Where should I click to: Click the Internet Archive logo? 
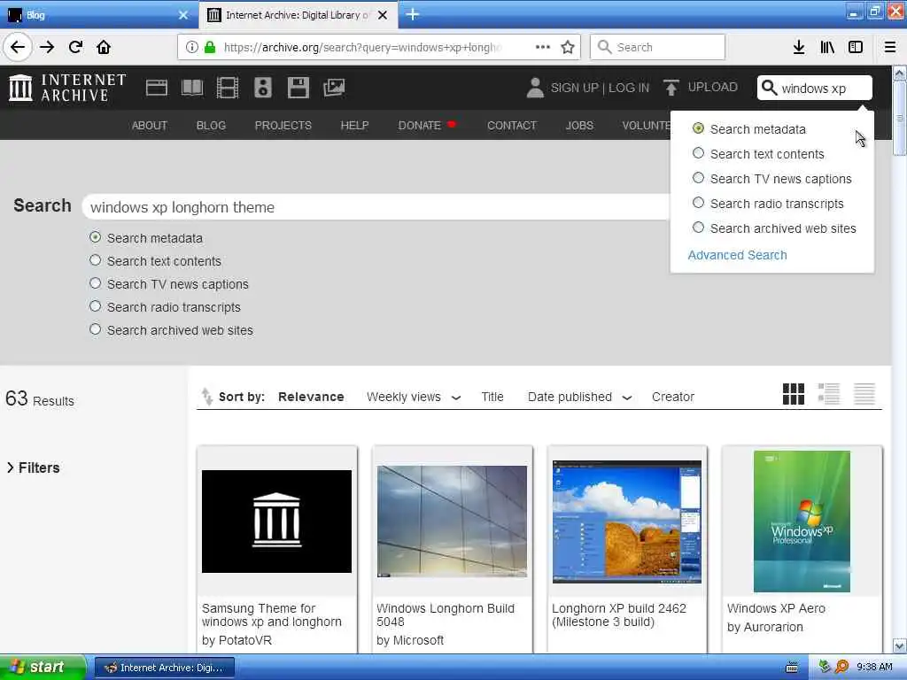(x=67, y=88)
